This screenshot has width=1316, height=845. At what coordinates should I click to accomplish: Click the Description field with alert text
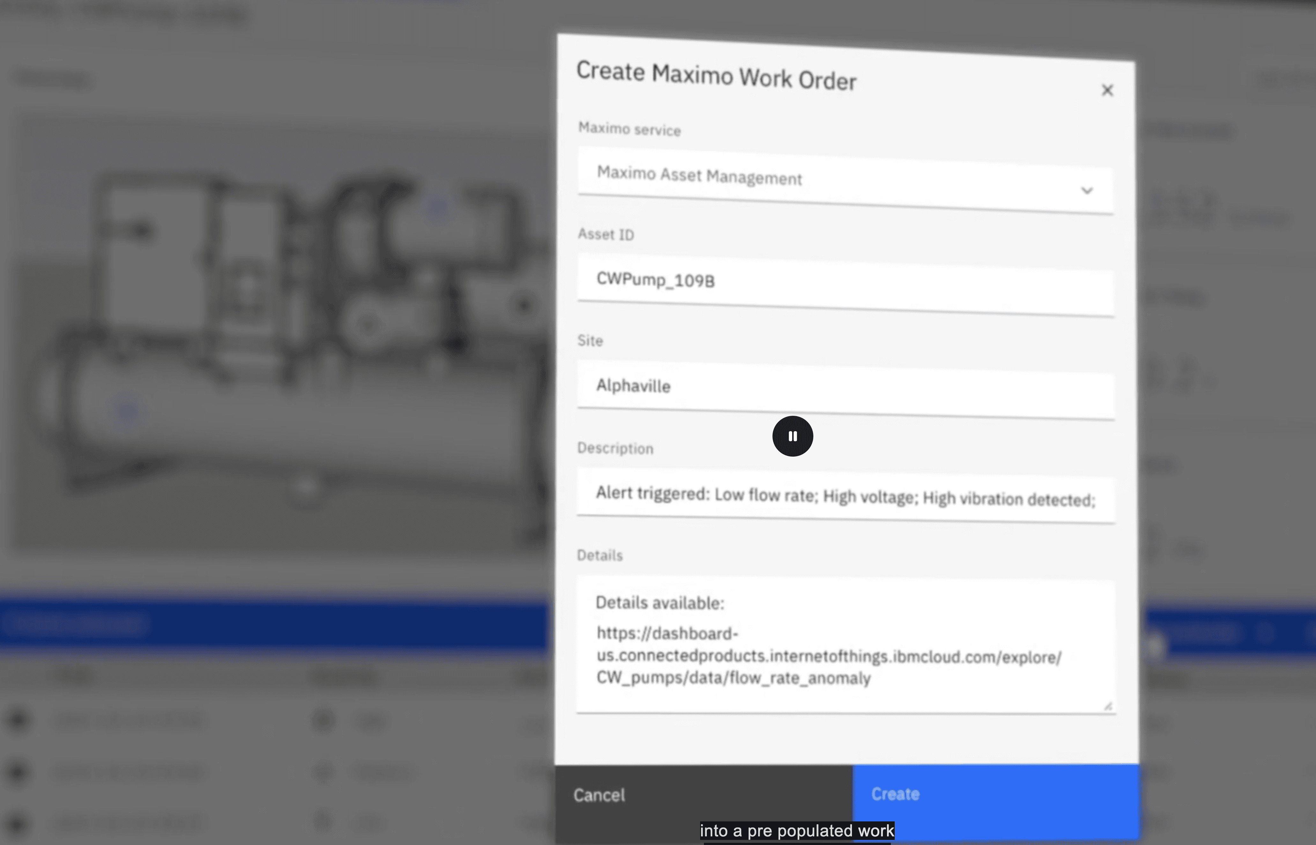(x=845, y=496)
